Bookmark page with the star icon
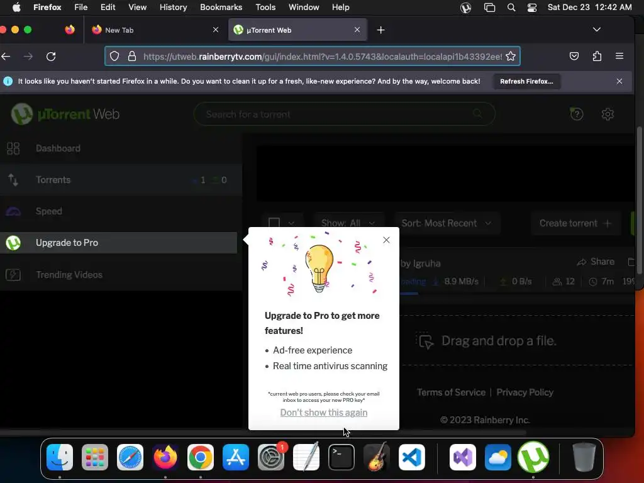The width and height of the screenshot is (644, 483). tap(511, 56)
